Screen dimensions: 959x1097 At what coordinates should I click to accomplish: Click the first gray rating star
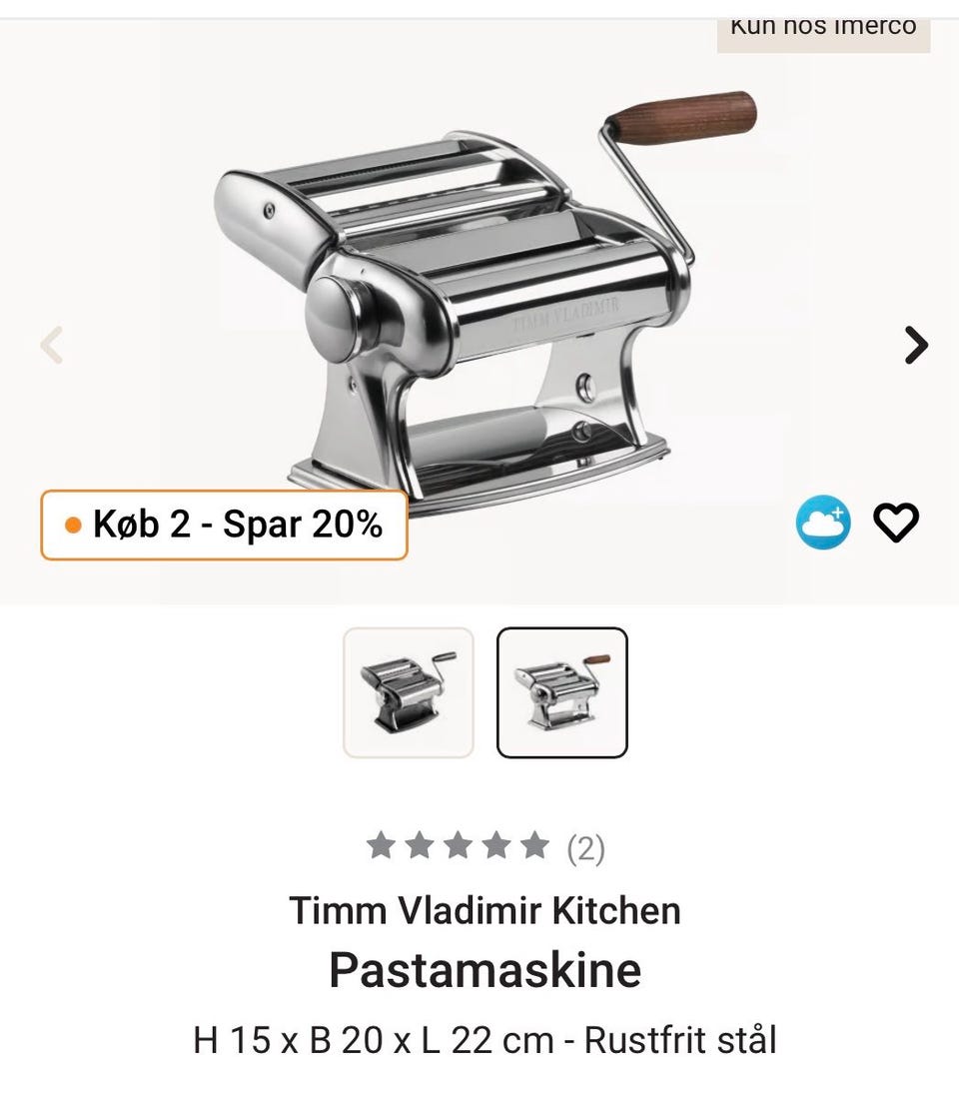(x=381, y=844)
